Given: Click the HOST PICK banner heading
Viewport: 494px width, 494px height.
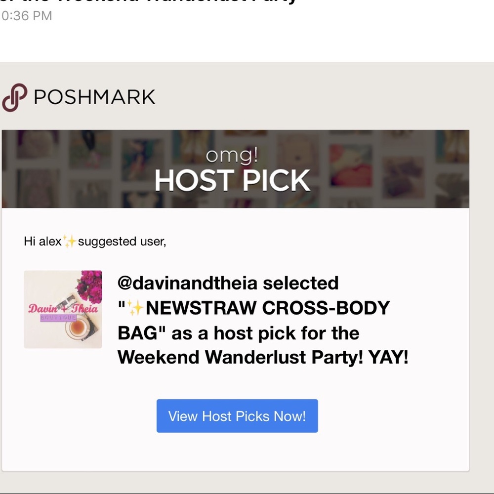Looking at the screenshot, I should (x=232, y=181).
